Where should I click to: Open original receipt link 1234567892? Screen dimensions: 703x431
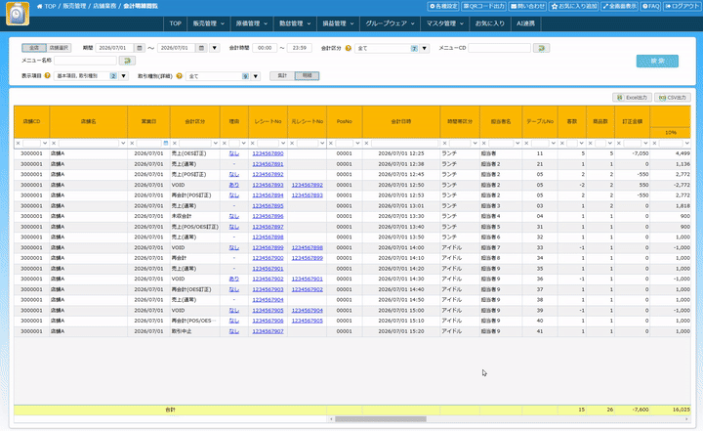308,185
